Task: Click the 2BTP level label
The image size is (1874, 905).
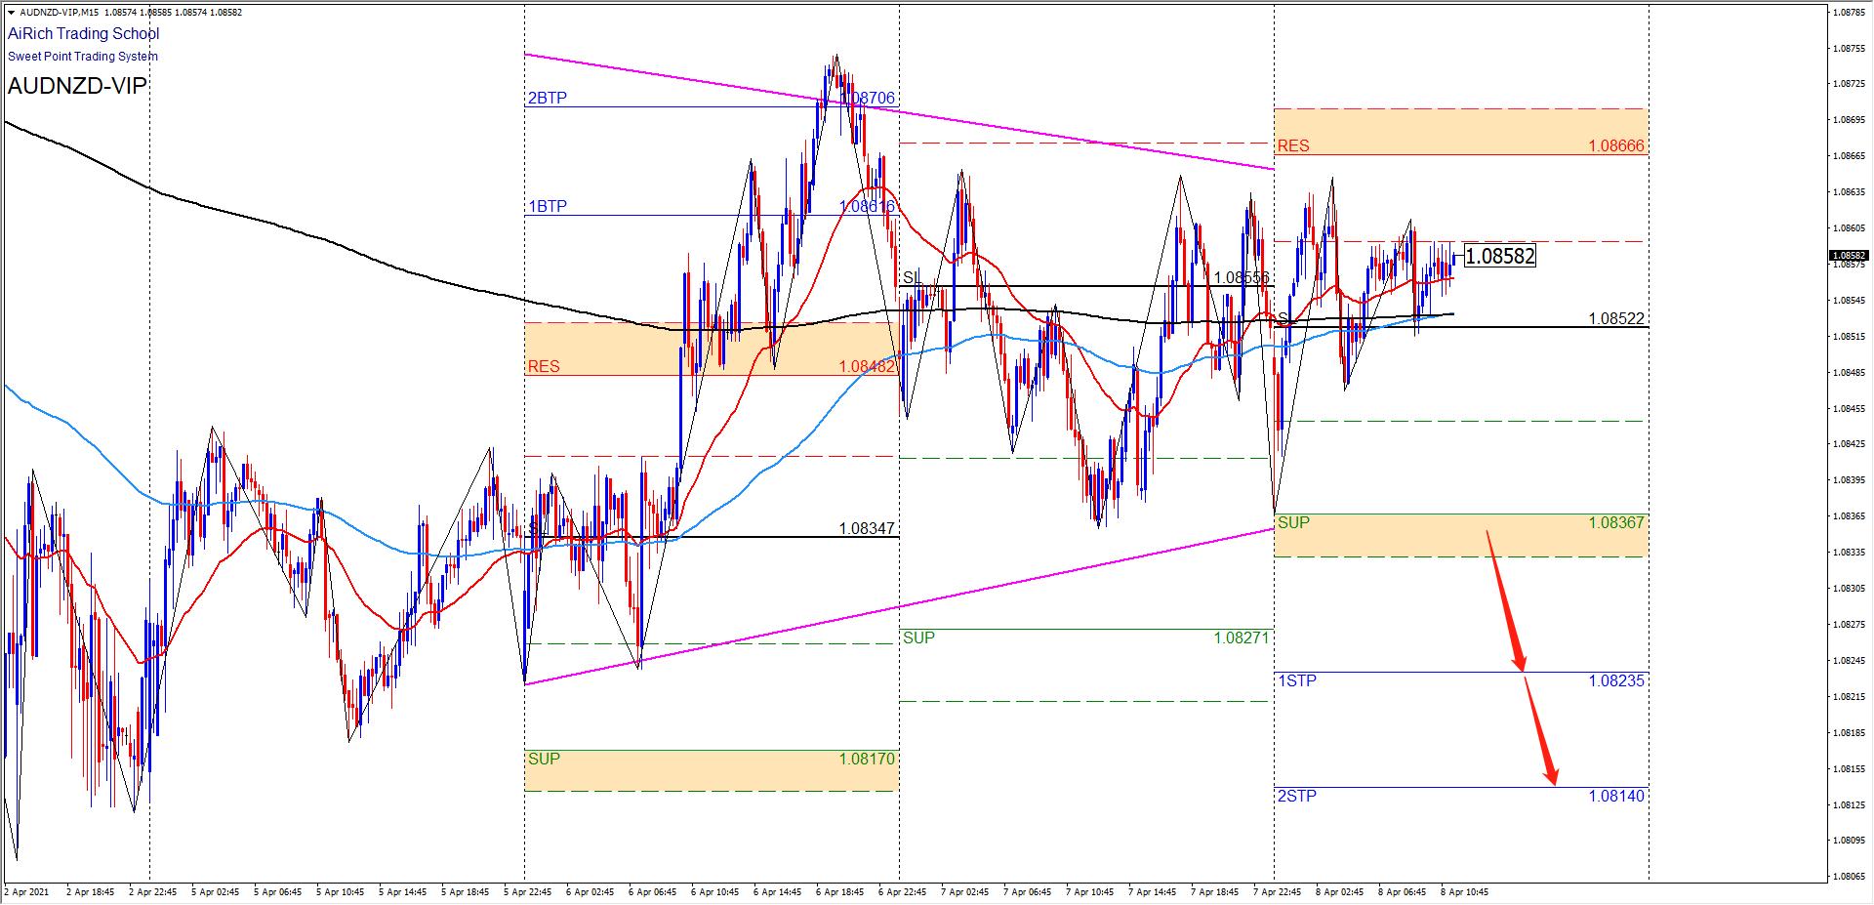Action: coord(547,98)
